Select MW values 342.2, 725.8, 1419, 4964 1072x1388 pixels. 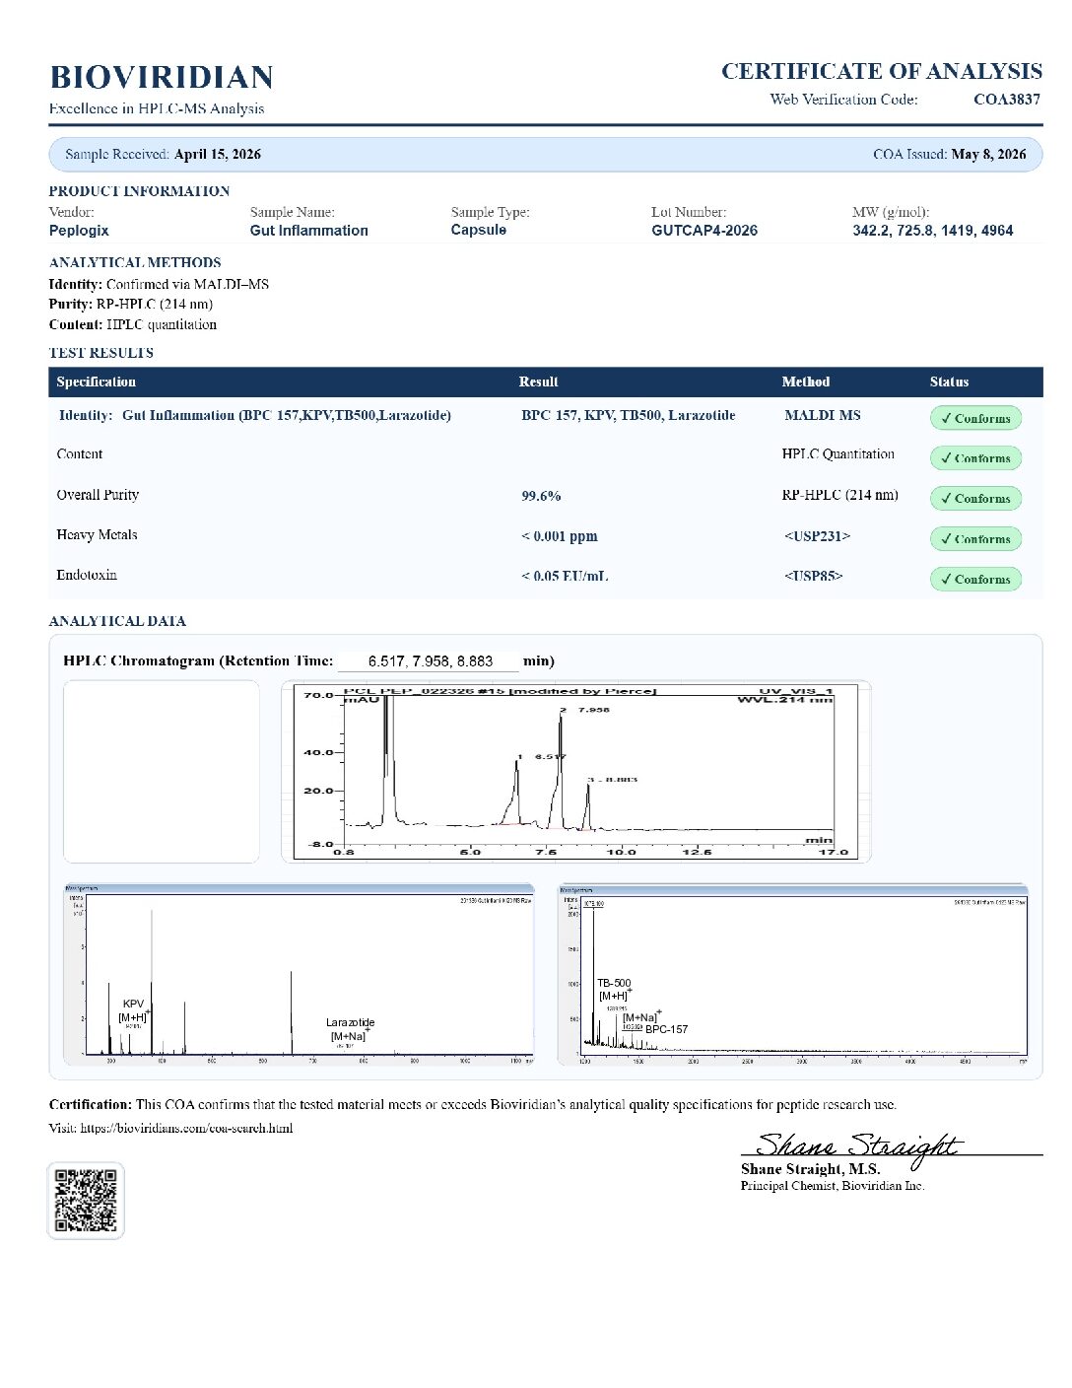coord(933,230)
